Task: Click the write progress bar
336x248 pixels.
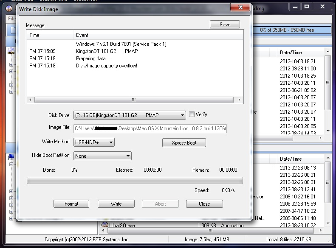Action: [135, 181]
